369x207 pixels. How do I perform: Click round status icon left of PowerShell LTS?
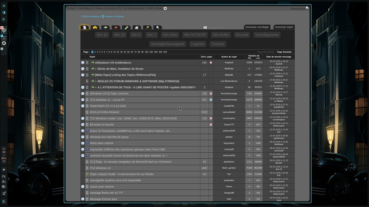click(83, 106)
